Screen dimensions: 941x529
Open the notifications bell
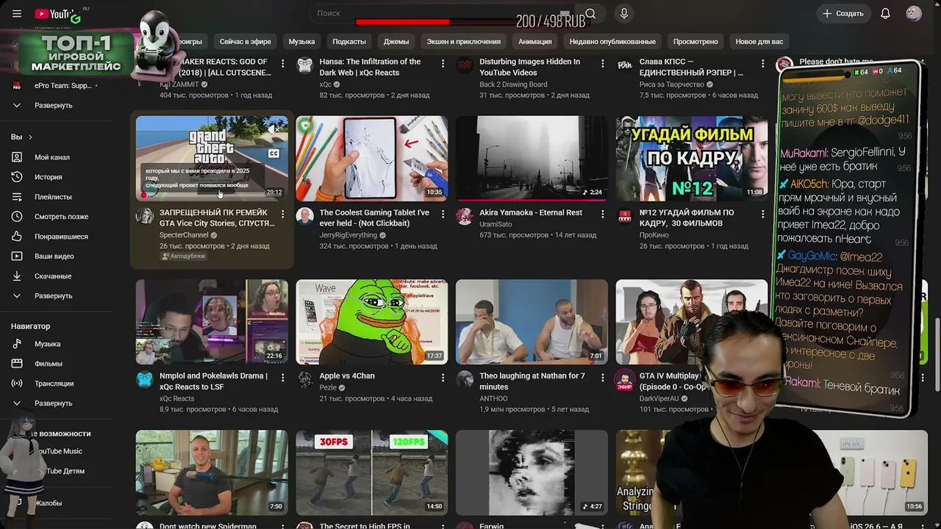[885, 14]
